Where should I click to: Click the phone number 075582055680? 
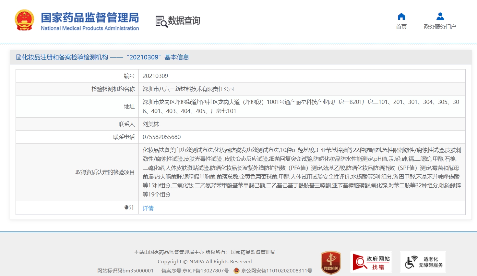(x=161, y=137)
